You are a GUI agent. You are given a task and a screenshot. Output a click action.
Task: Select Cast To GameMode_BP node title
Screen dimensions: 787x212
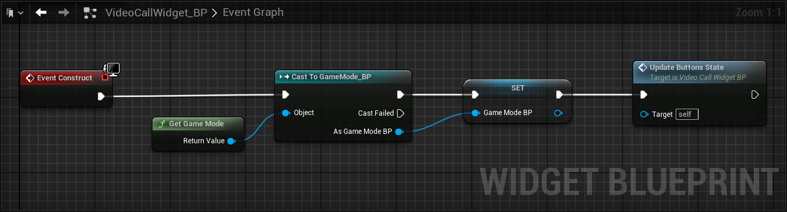[331, 77]
